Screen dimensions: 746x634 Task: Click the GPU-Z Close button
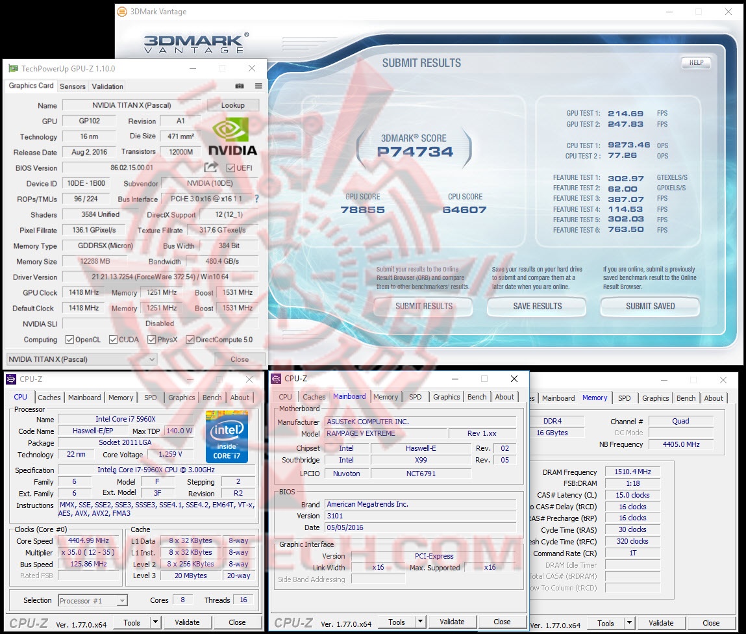tap(240, 359)
